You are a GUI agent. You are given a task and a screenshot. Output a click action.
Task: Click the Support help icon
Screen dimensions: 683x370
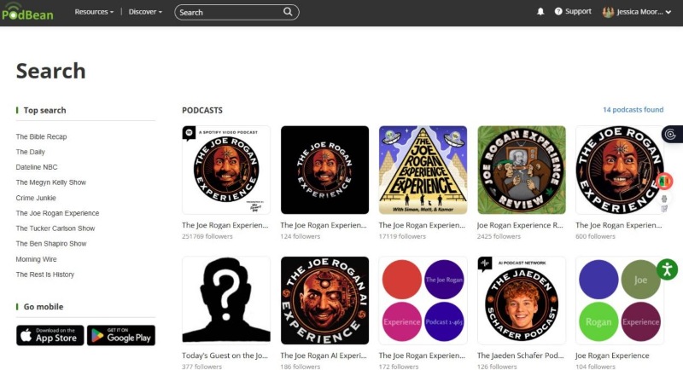click(558, 11)
